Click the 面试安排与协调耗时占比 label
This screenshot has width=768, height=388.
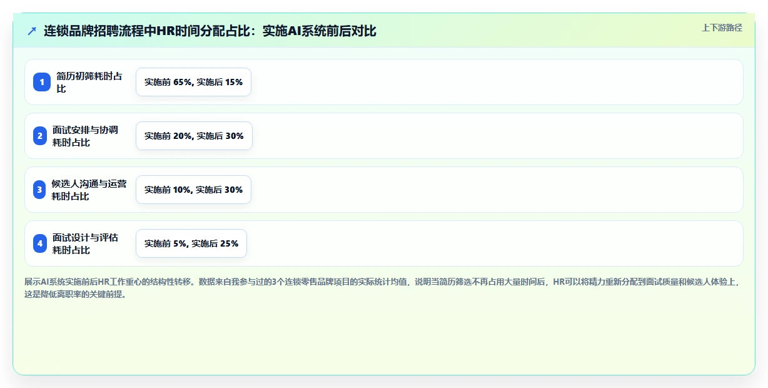click(86, 136)
